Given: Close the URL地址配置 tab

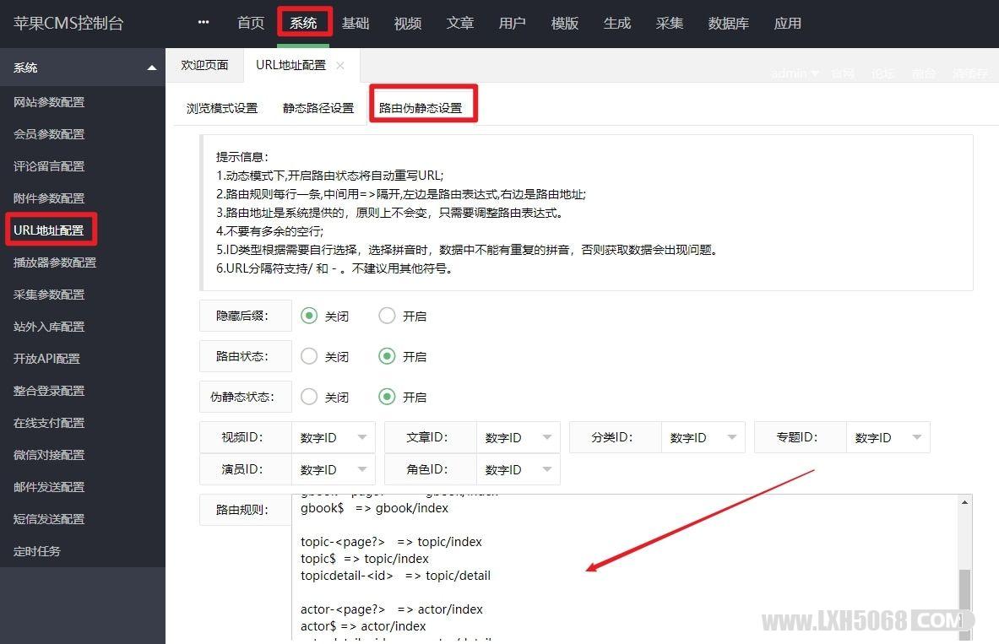Looking at the screenshot, I should click(x=340, y=66).
